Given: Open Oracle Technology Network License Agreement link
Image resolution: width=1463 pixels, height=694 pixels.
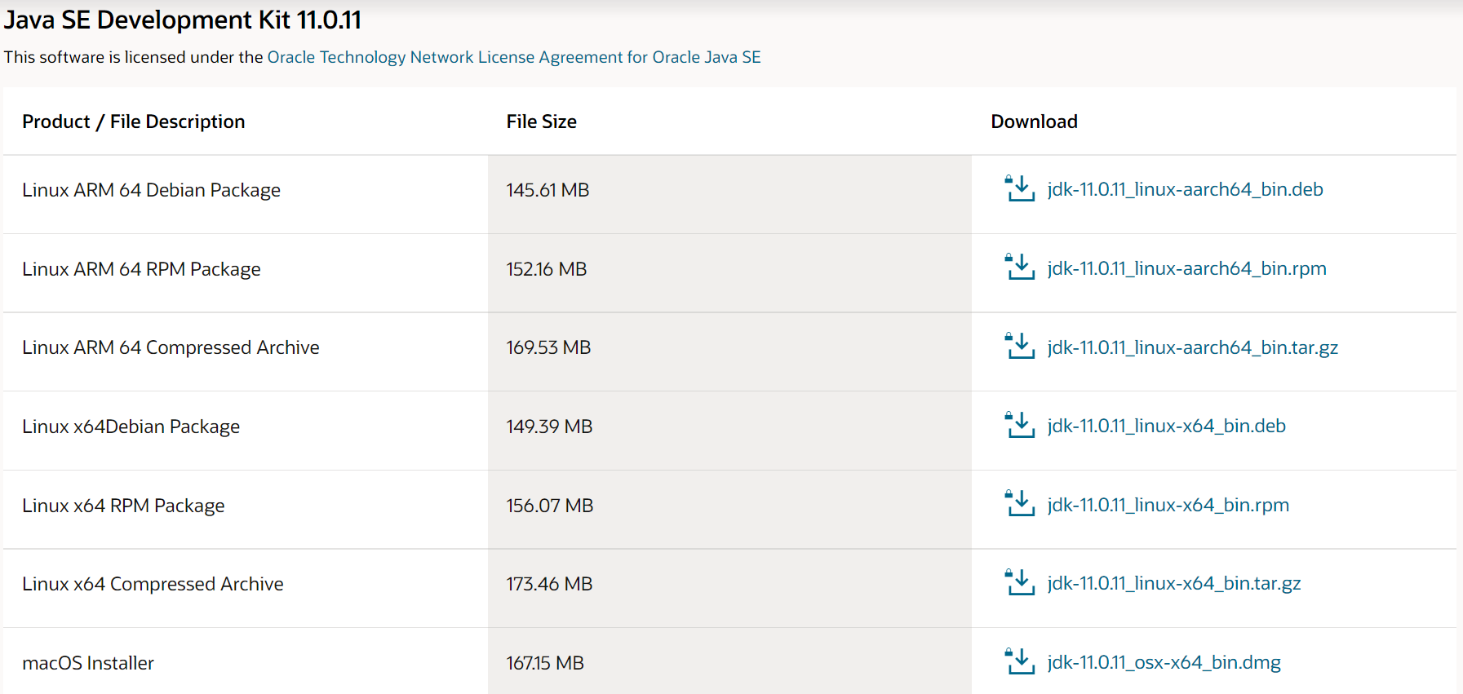Looking at the screenshot, I should click(514, 57).
